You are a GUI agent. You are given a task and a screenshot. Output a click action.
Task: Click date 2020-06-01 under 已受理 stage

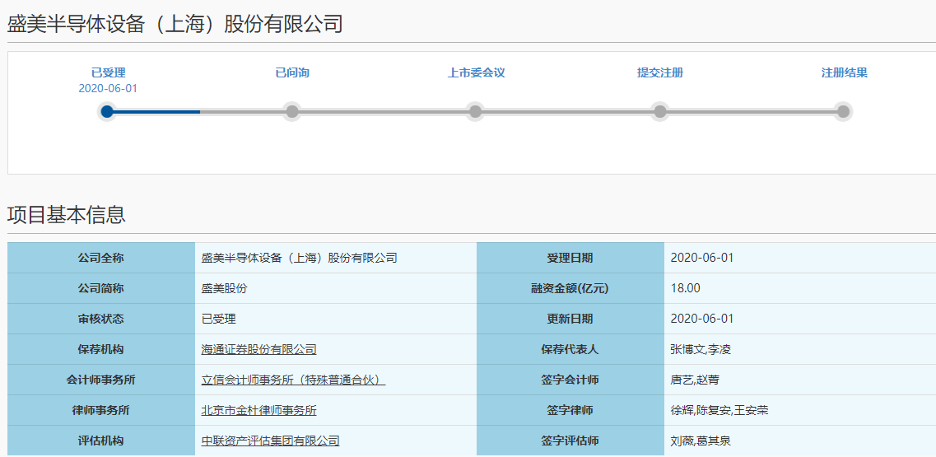pyautogui.click(x=108, y=88)
